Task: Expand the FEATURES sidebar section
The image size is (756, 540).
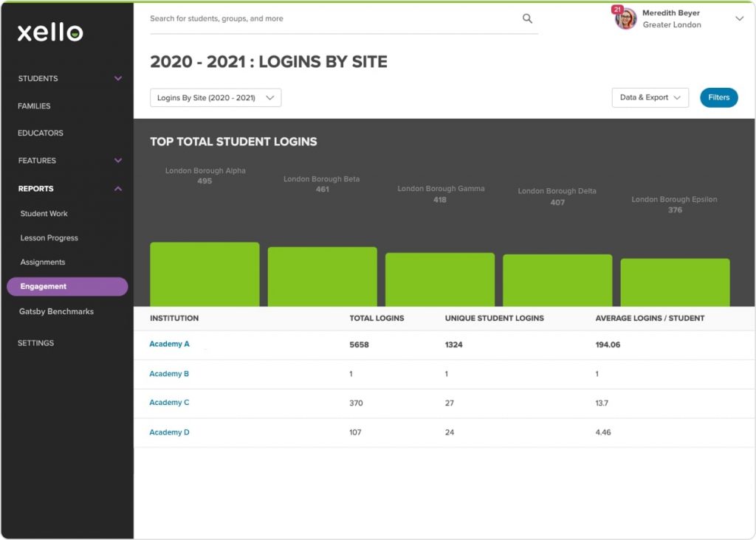Action: [x=66, y=160]
